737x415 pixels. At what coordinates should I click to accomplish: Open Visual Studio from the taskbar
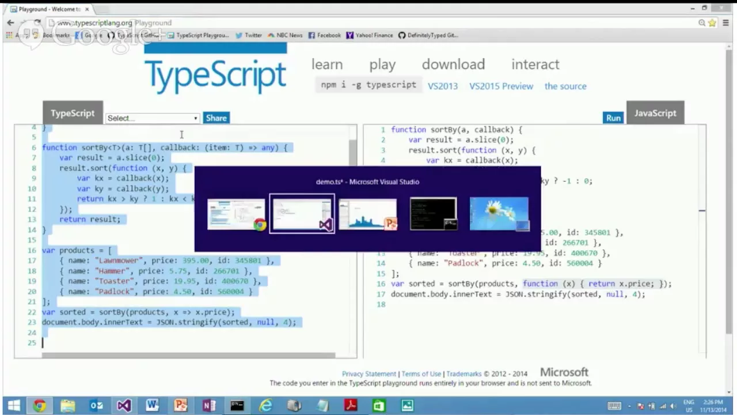(x=124, y=406)
